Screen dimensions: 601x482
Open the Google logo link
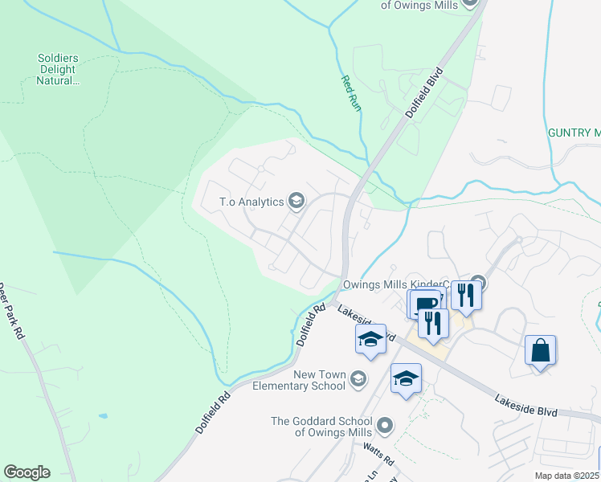(x=27, y=472)
